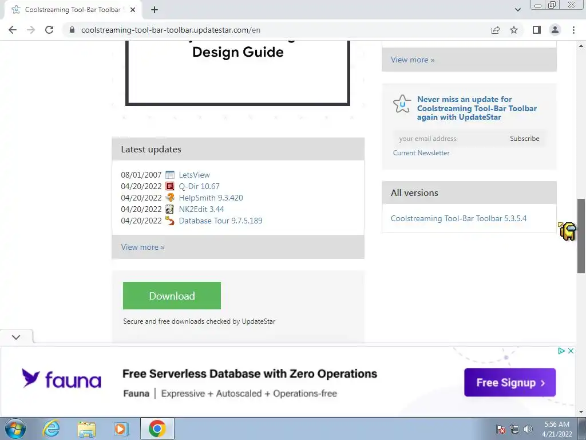Open the Q-Dir 10.67 link
The width and height of the screenshot is (586, 440).
coord(199,186)
